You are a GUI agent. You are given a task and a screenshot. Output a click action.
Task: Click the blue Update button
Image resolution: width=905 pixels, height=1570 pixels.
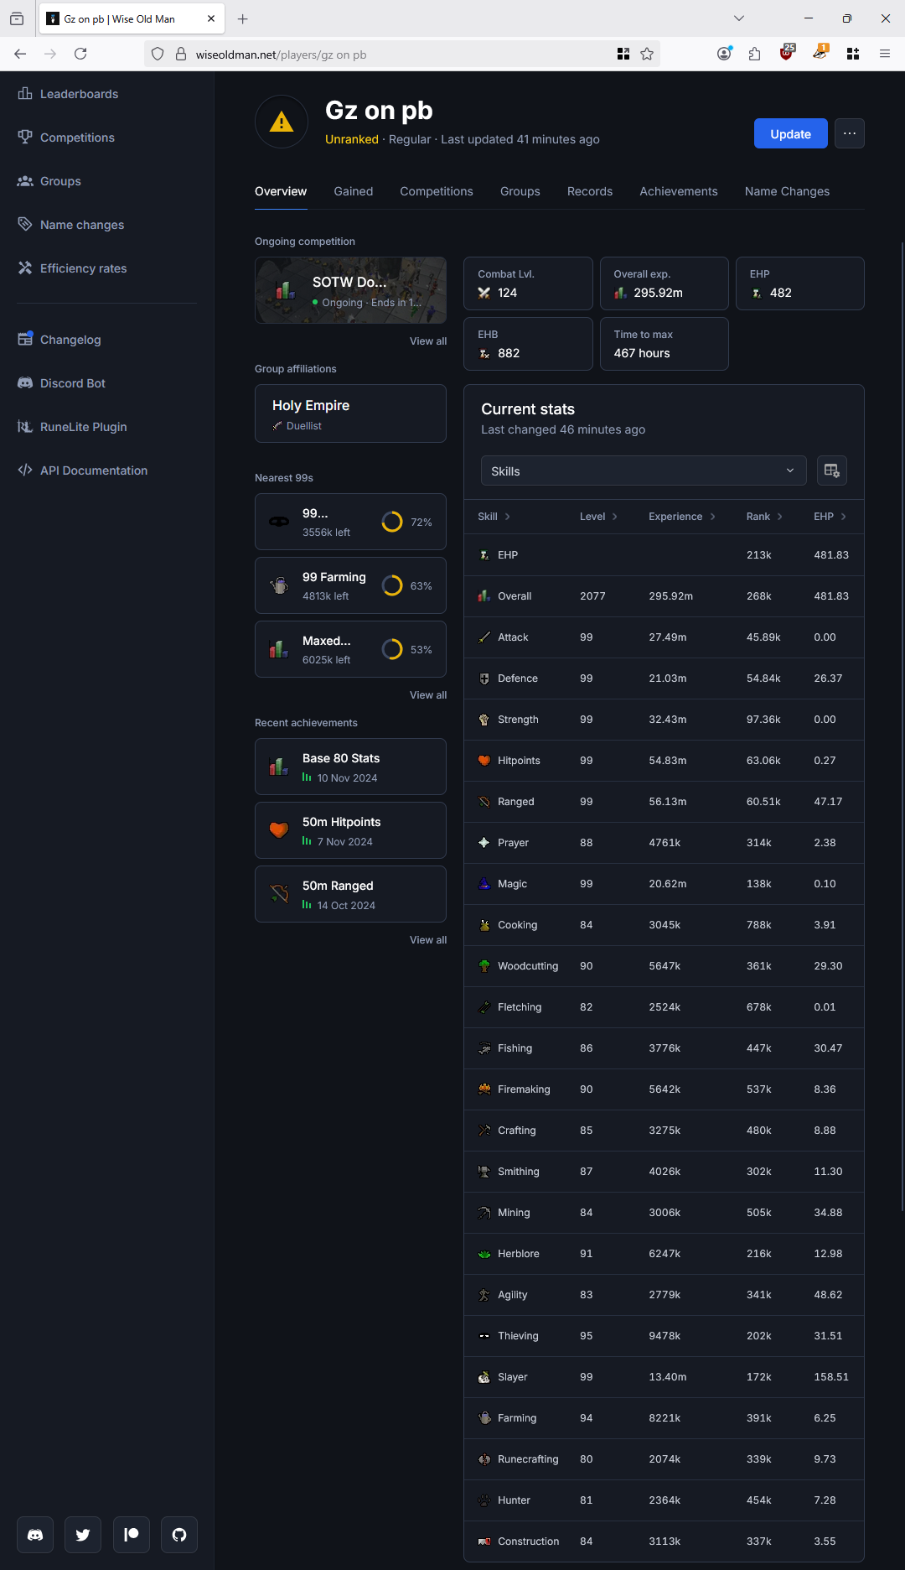click(791, 133)
